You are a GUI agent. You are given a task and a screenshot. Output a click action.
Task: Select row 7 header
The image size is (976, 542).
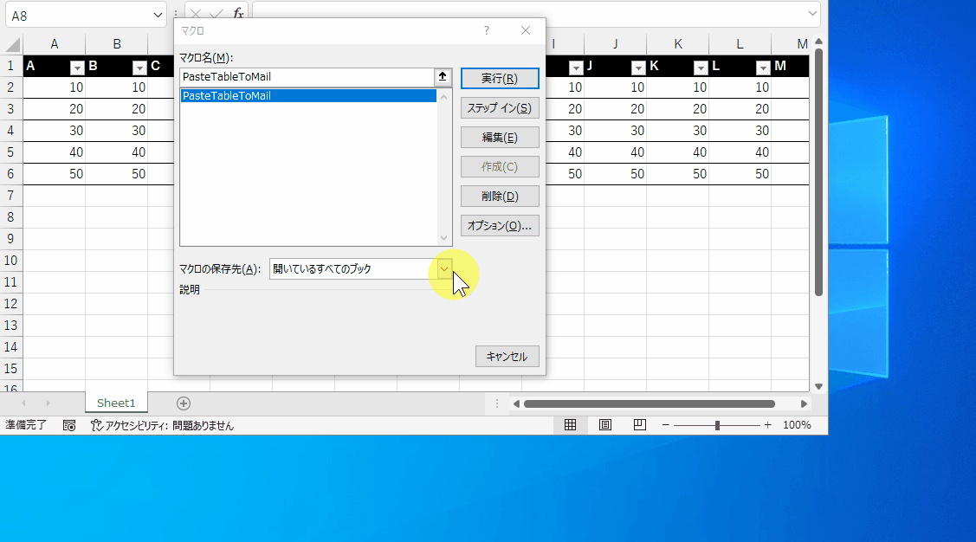pyautogui.click(x=10, y=196)
